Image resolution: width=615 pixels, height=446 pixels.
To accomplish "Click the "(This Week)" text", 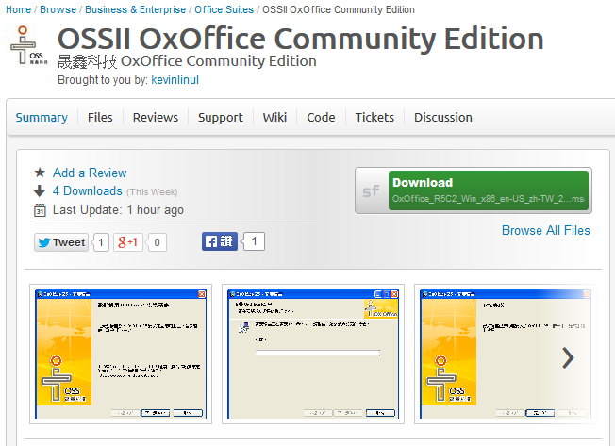I will click(x=152, y=192).
